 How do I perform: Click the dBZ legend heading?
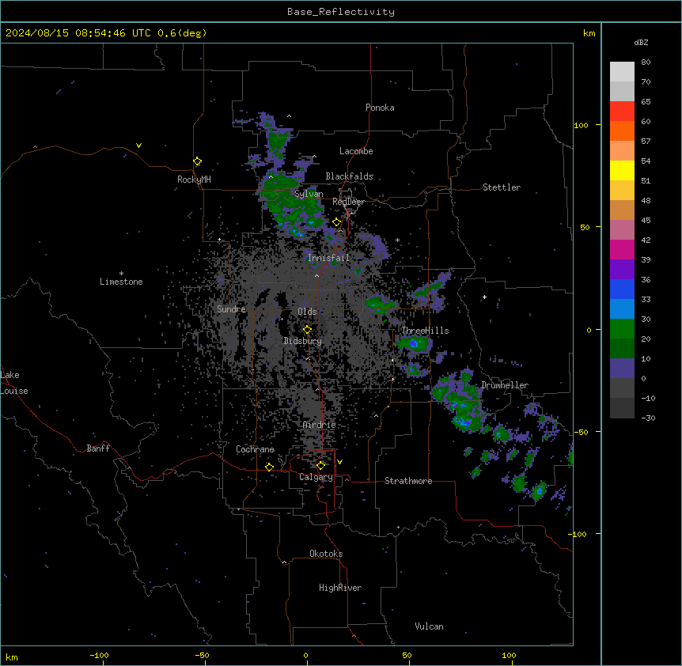[x=641, y=42]
